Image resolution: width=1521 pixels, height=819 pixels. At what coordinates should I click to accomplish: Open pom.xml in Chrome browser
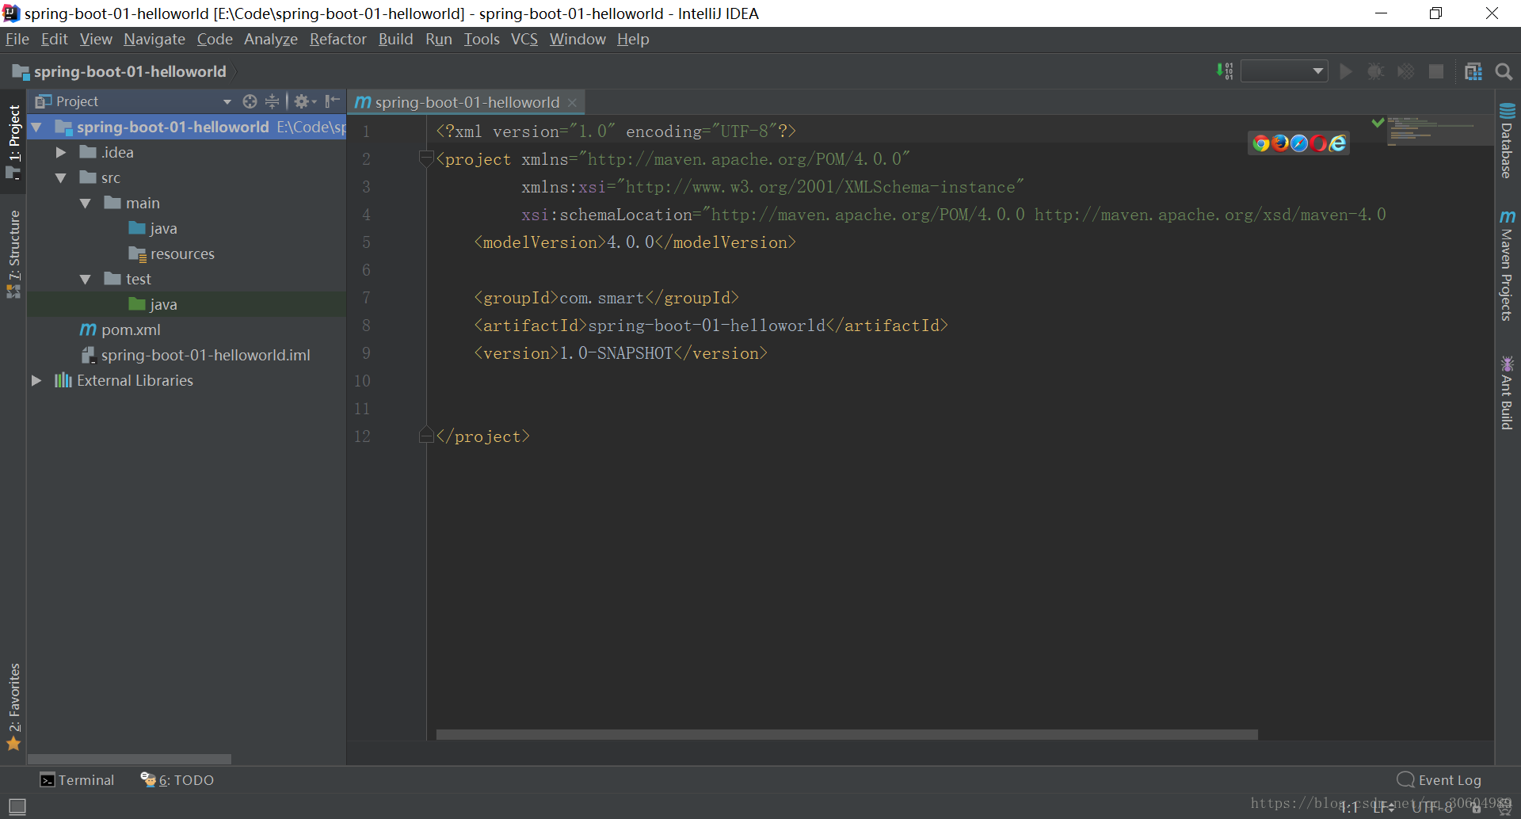tap(1261, 143)
